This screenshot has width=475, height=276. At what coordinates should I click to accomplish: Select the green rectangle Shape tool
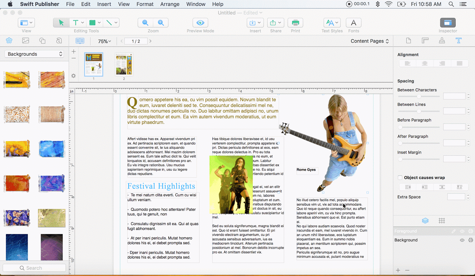click(92, 23)
